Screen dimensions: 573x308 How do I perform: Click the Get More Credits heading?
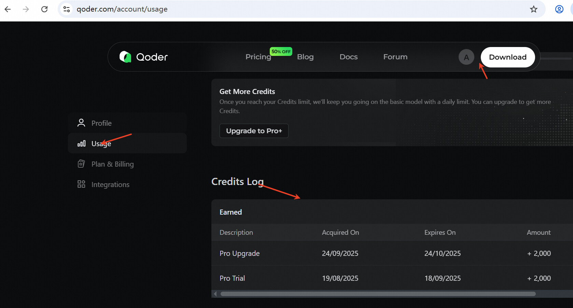(247, 92)
